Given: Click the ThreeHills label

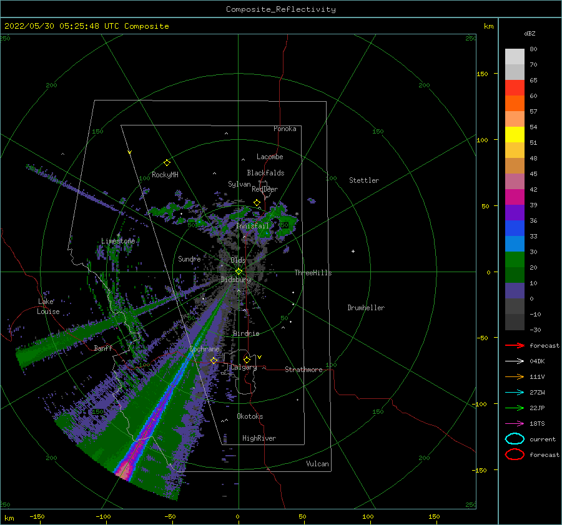Looking at the screenshot, I should tap(313, 273).
